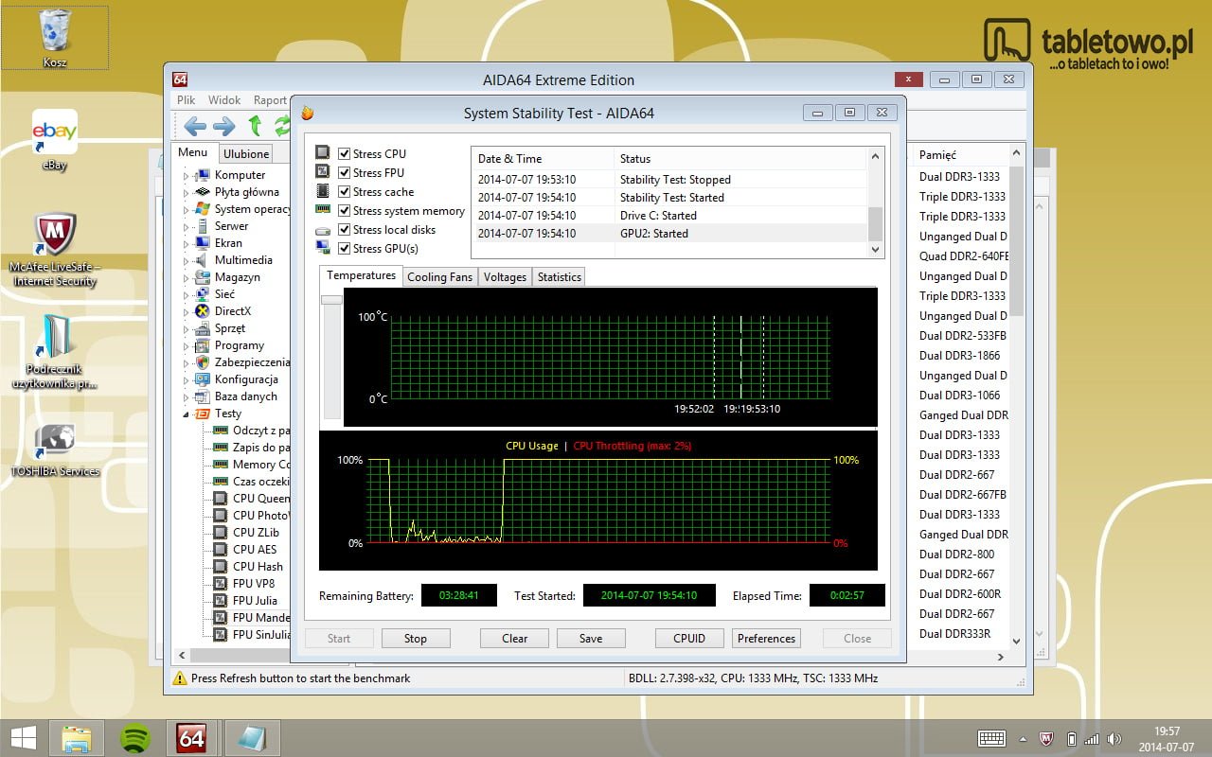Open the on-screen keyboard tray icon

pos(991,738)
